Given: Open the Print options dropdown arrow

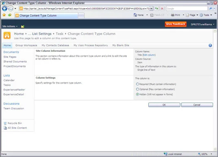Looking at the screenshot, I should (183, 15).
